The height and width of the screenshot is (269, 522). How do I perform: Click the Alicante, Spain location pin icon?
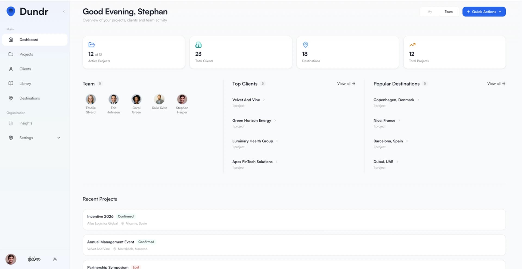pos(123,223)
